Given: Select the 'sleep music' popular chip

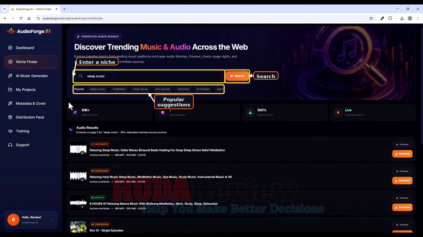Looking at the screenshot, I should point(97,89).
